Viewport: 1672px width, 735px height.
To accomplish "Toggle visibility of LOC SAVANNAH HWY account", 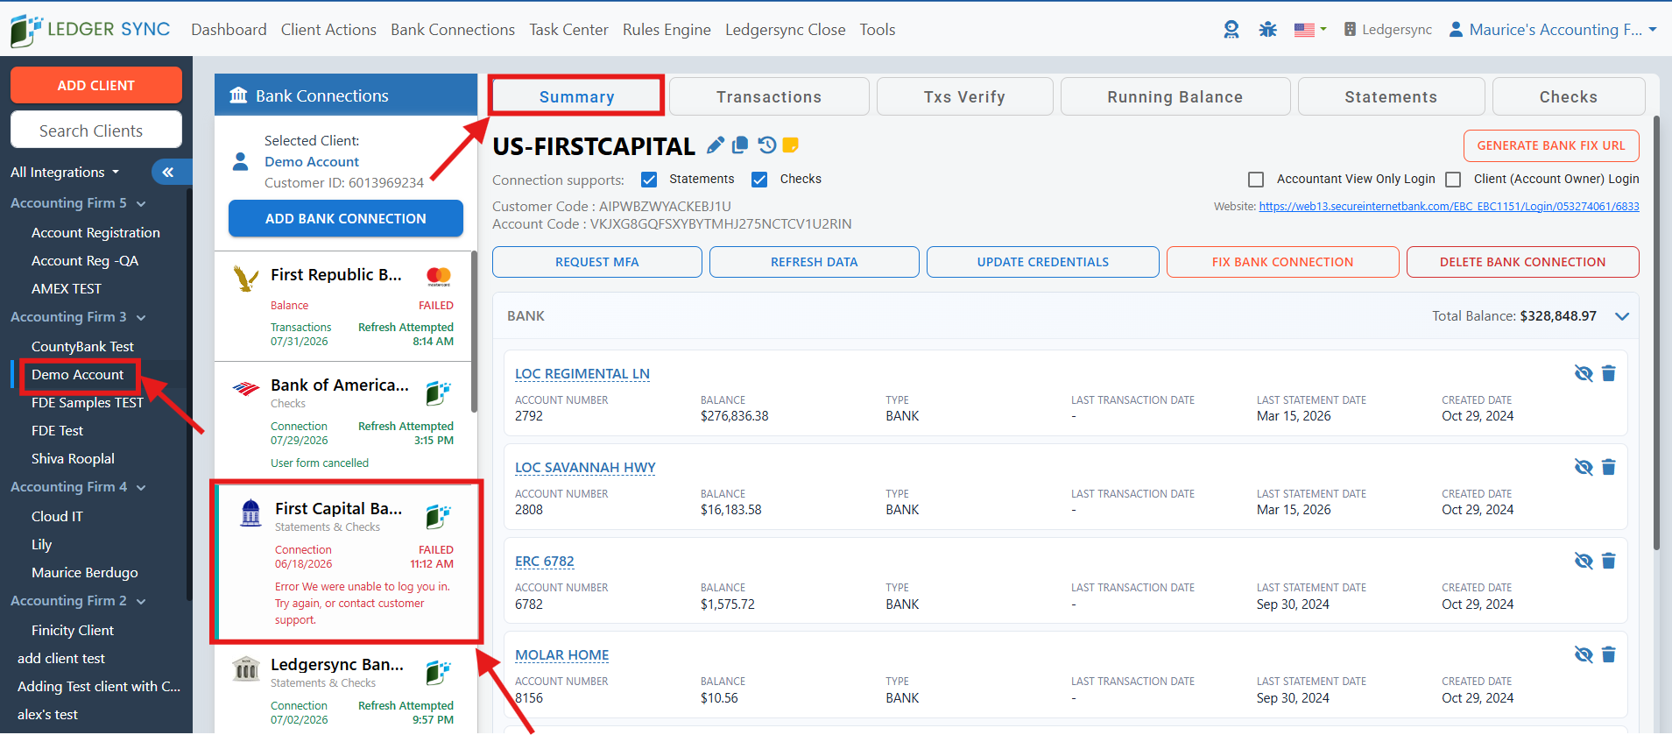I will [x=1584, y=467].
